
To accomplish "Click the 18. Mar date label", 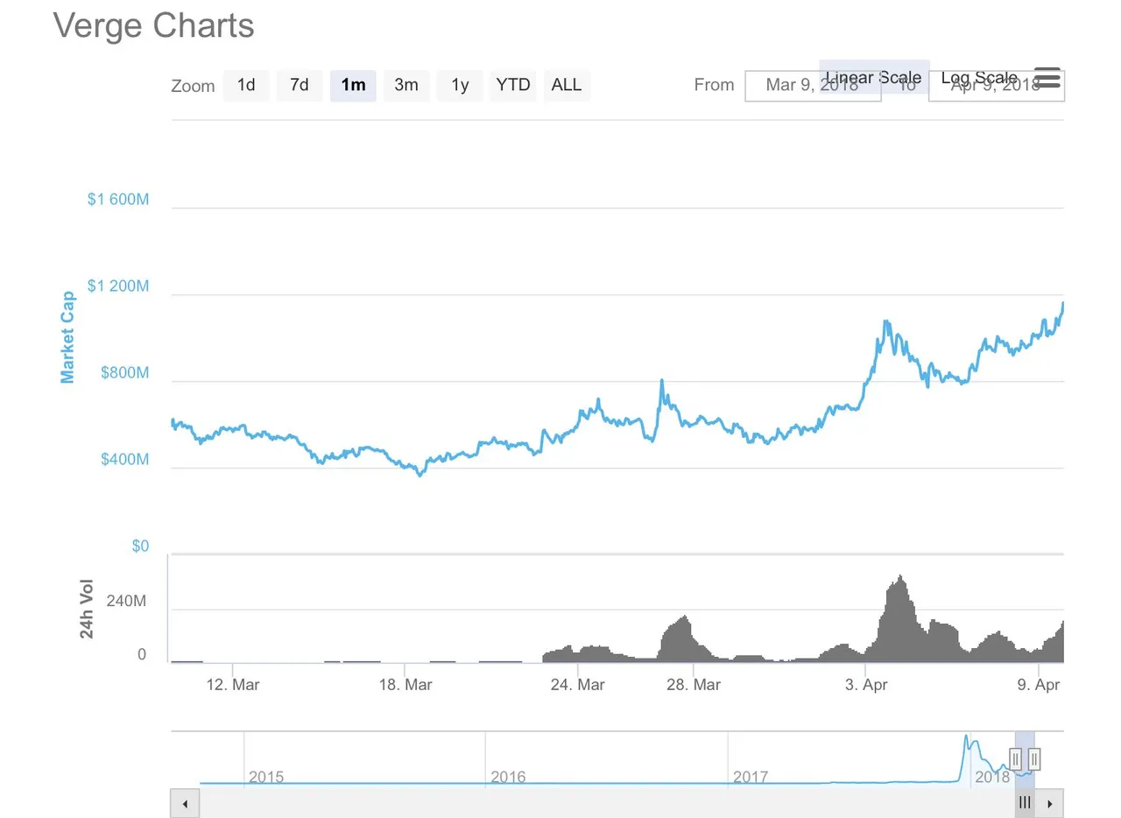I will coord(405,685).
